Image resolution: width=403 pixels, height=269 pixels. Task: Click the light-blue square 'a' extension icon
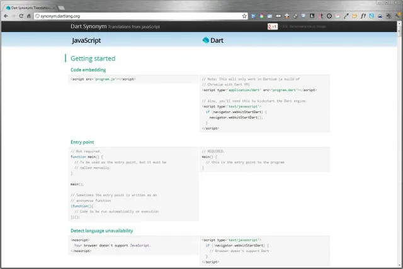pos(372,16)
